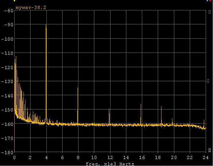Image resolution: width=213 pixels, height=166 pixels.
Task: Click the -120 y-axis label
Action: click(7, 67)
